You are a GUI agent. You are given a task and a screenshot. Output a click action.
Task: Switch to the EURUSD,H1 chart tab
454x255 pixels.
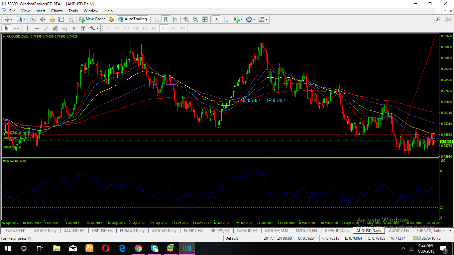(16, 230)
